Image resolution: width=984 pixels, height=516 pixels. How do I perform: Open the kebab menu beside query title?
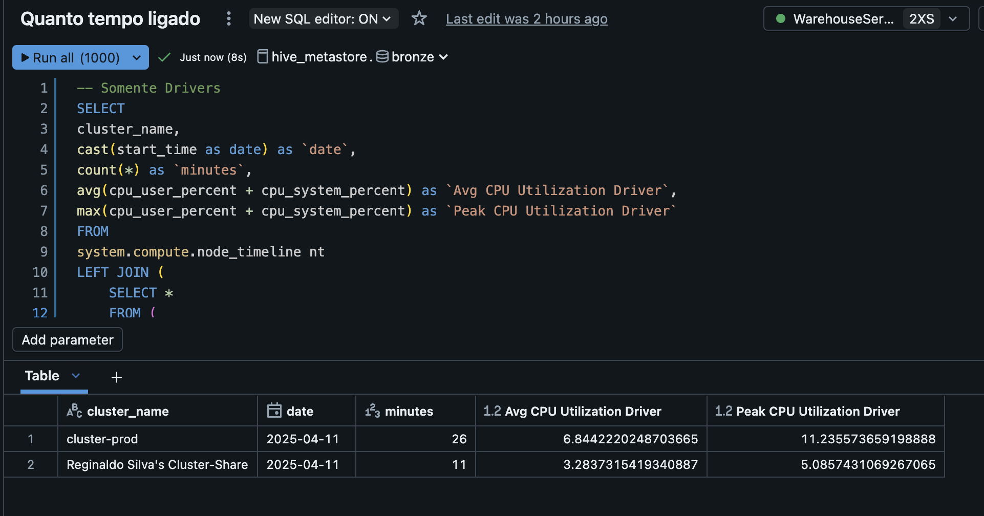pyautogui.click(x=229, y=19)
